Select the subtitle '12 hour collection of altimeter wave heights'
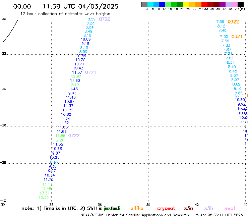This screenshot has width=248, height=218. [x=65, y=14]
